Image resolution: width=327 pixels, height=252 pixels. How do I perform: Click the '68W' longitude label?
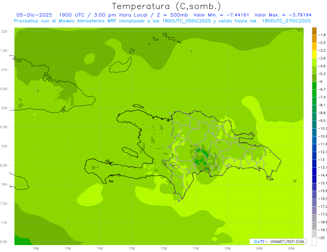click(291, 248)
